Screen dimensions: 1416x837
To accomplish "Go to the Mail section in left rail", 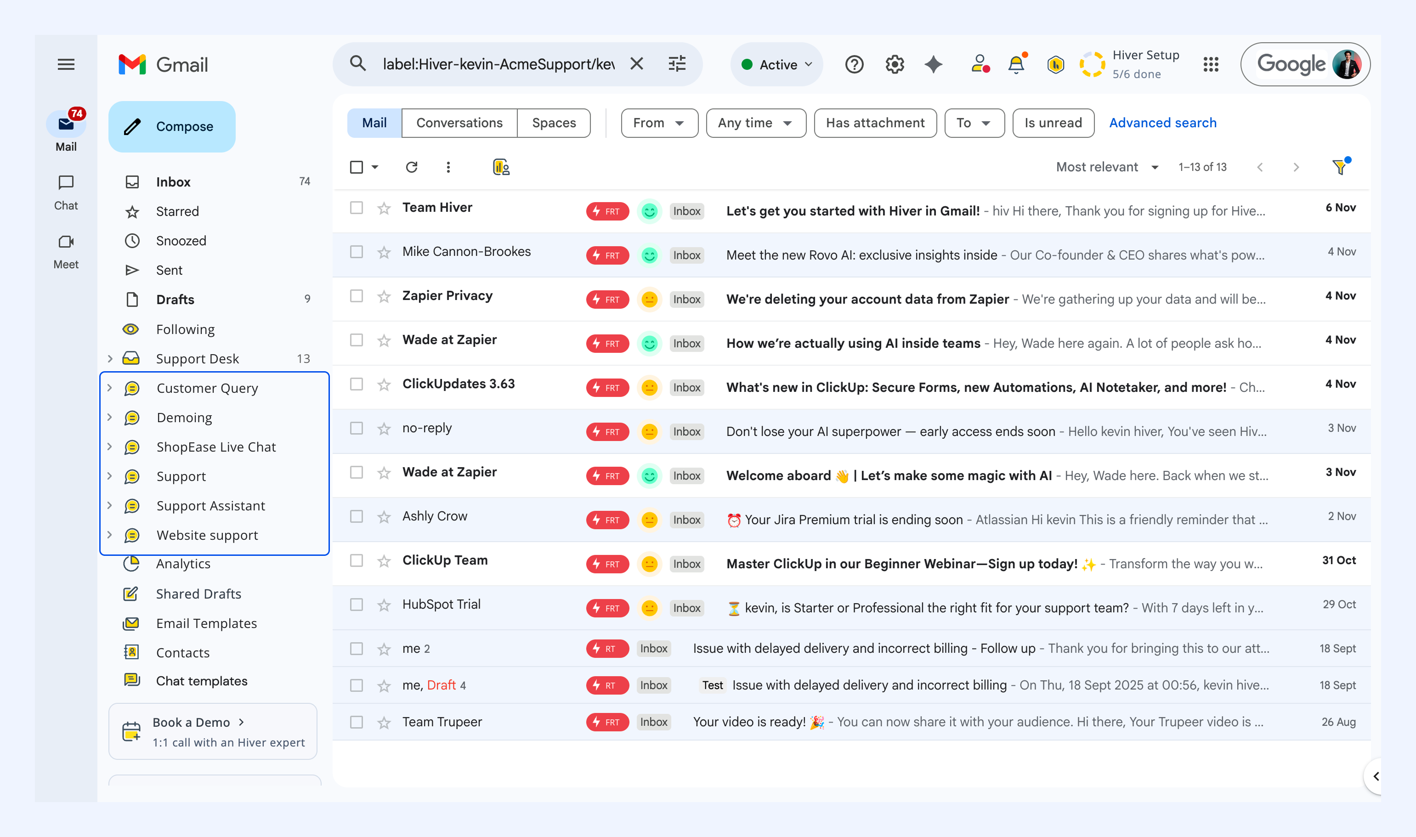I will (66, 131).
